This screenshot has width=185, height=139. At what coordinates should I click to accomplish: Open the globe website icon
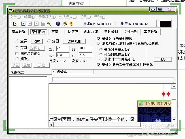(58, 24)
